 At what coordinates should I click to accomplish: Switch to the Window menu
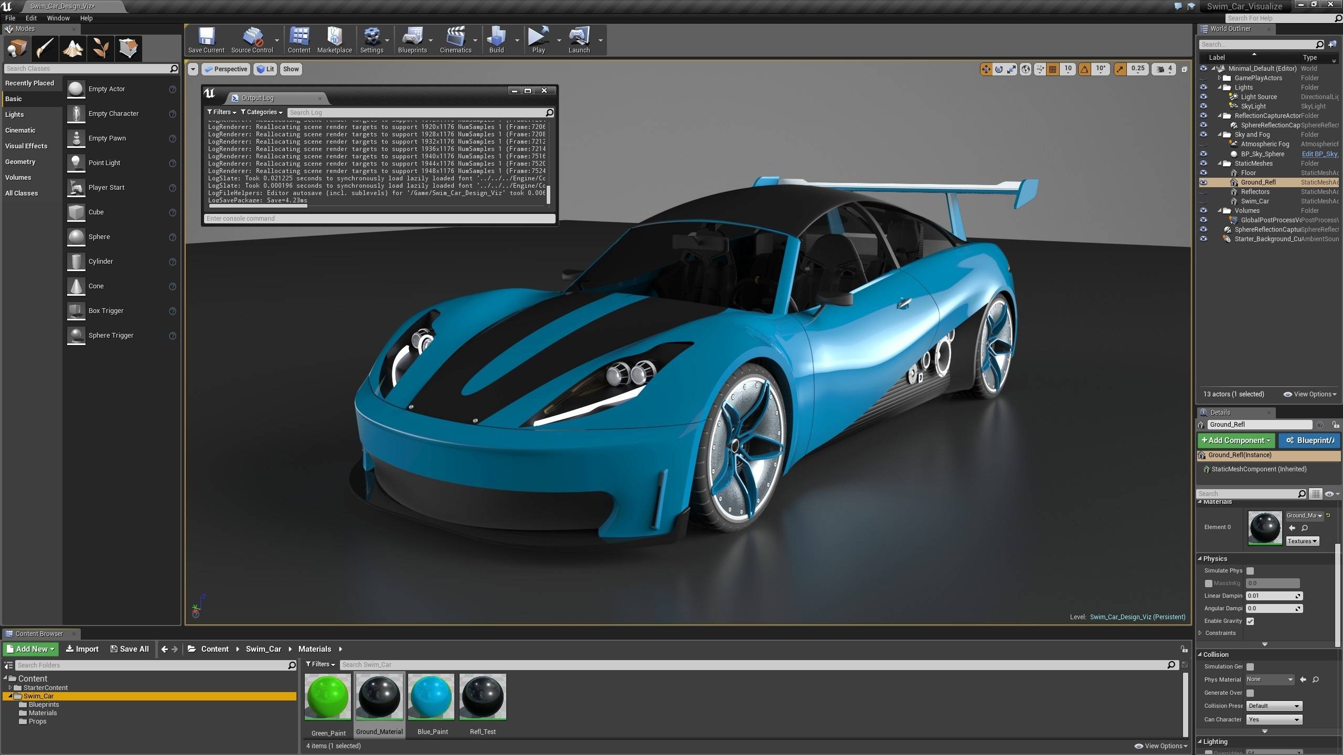pos(57,17)
